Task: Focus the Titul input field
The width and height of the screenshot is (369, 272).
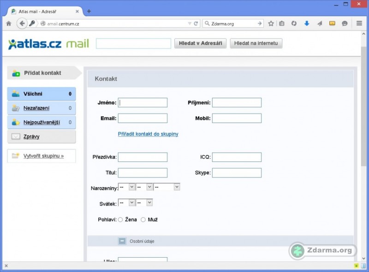Action: pyautogui.click(x=143, y=173)
